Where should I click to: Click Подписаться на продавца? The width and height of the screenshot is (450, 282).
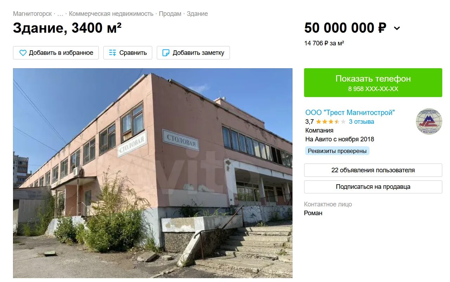(x=373, y=187)
